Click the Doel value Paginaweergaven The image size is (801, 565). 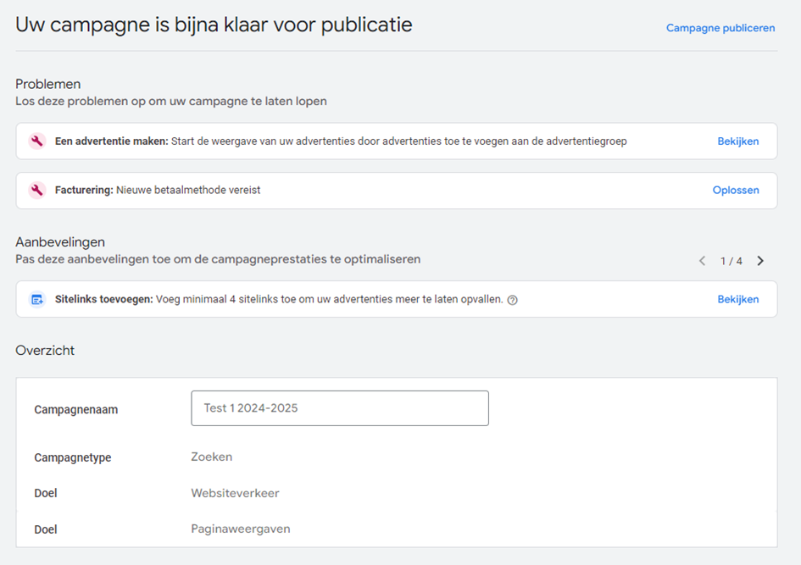point(240,529)
